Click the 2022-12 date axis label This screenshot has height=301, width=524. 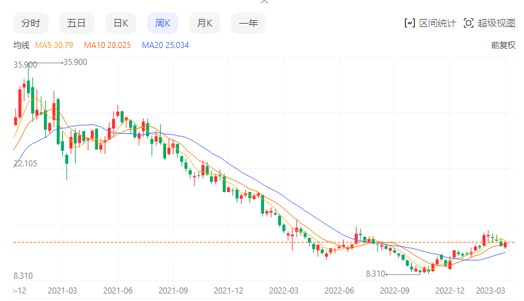[450, 291]
